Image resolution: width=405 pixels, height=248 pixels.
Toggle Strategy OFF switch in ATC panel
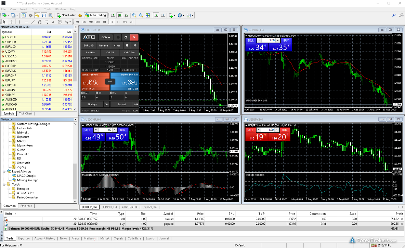tap(106, 105)
